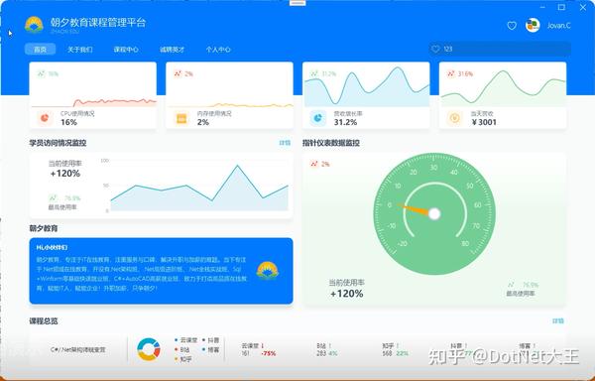This screenshot has width=595, height=381.
Task: Click the blue pie icon next to 营收增长率
Action: coord(318,118)
